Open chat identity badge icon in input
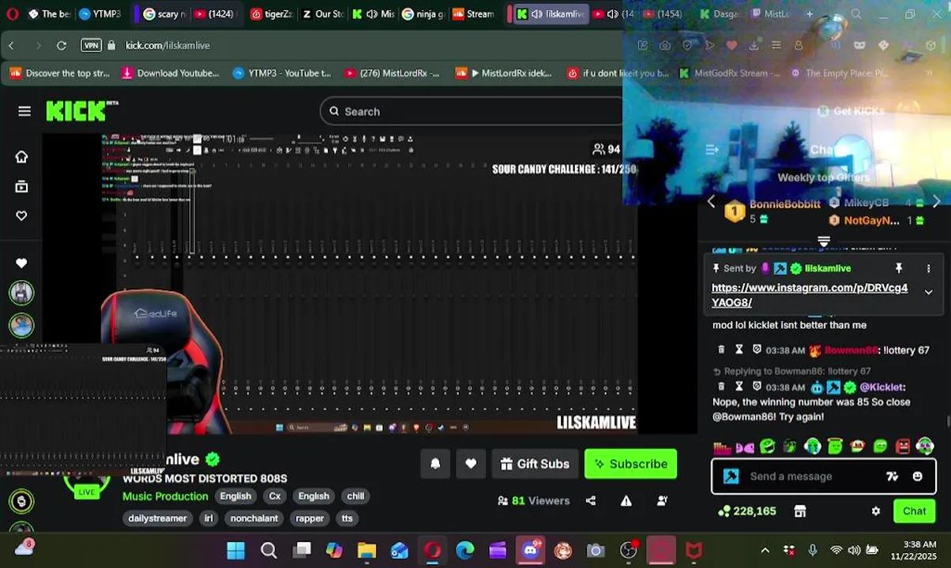 [x=731, y=476]
